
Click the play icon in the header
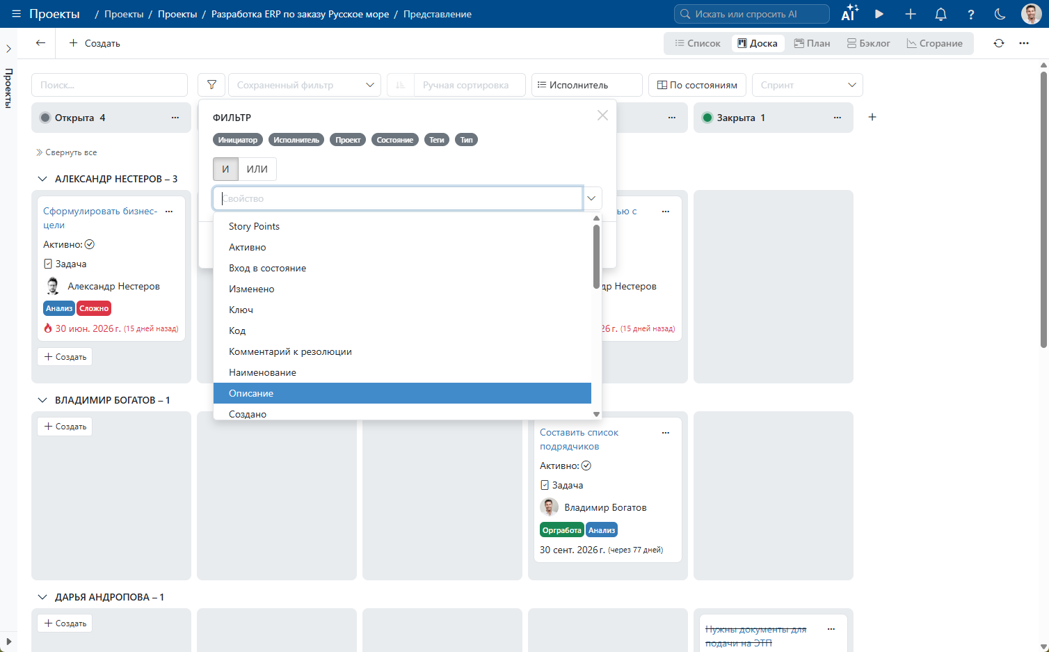click(879, 14)
